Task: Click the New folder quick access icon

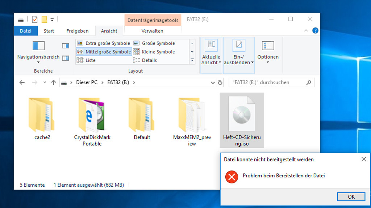Action: click(44, 19)
